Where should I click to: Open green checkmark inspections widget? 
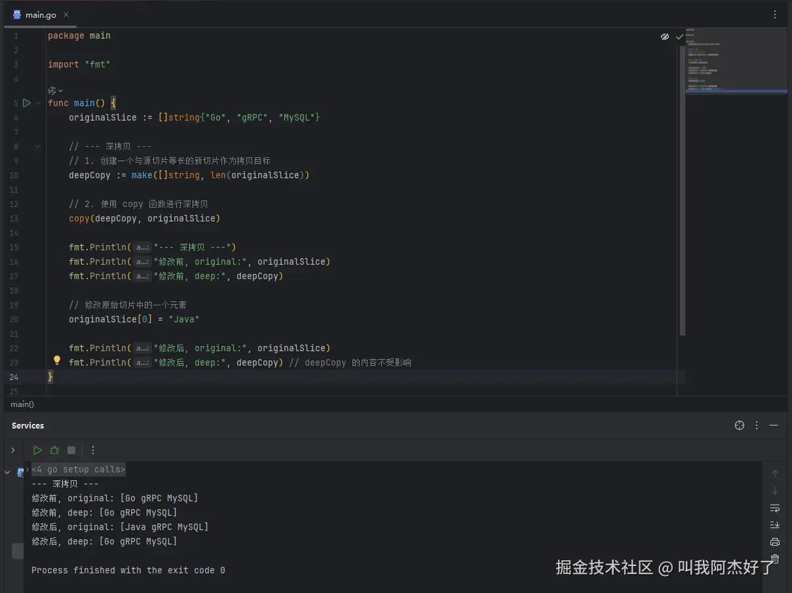[x=679, y=37]
